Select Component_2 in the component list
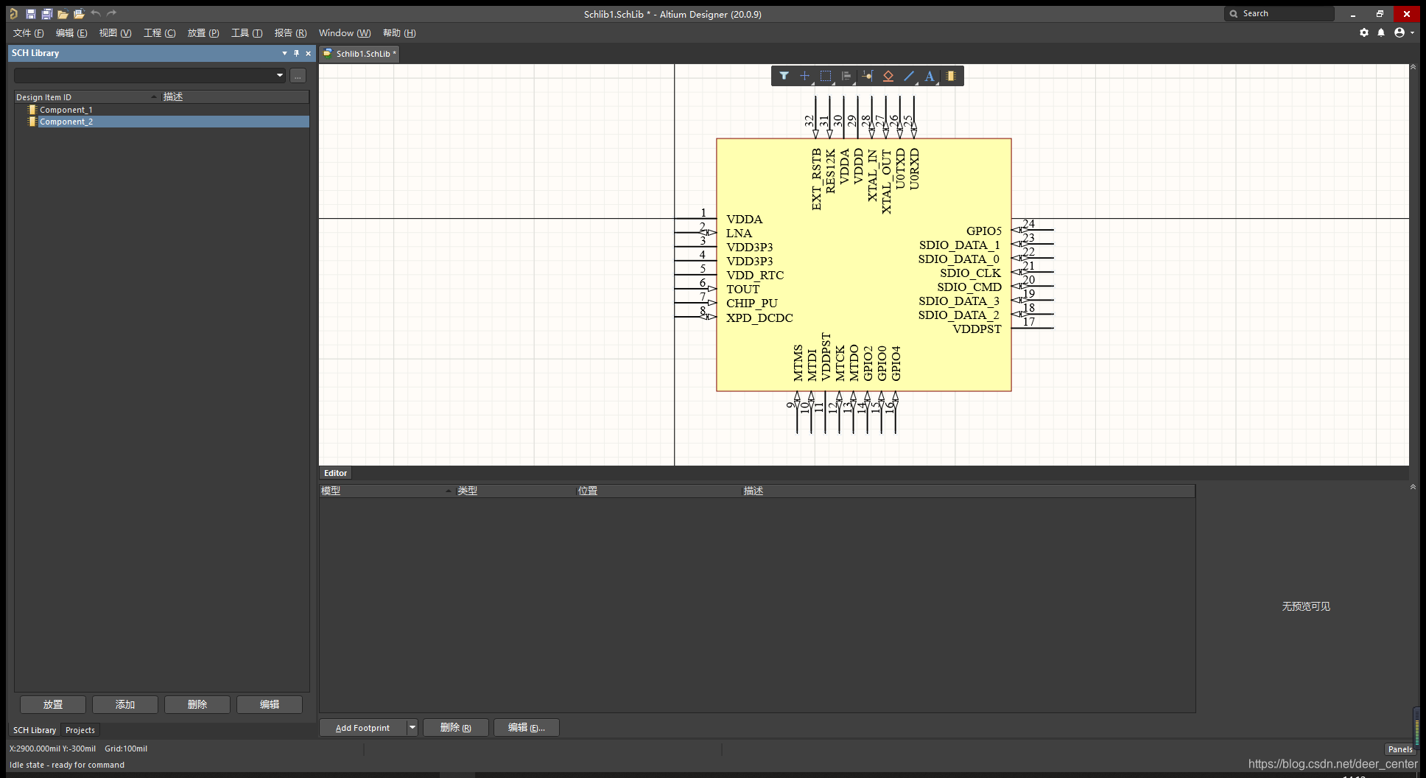The width and height of the screenshot is (1426, 778). click(x=162, y=122)
